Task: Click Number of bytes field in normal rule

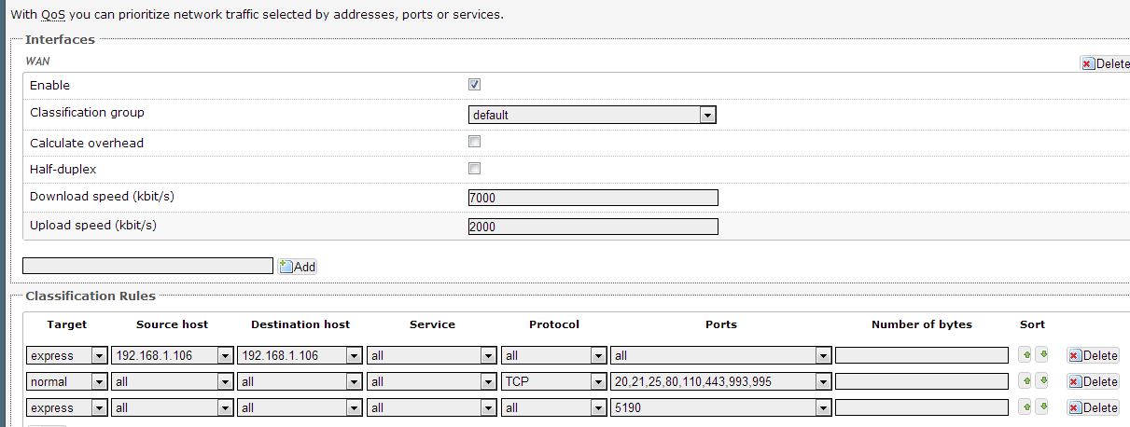Action: pos(922,381)
